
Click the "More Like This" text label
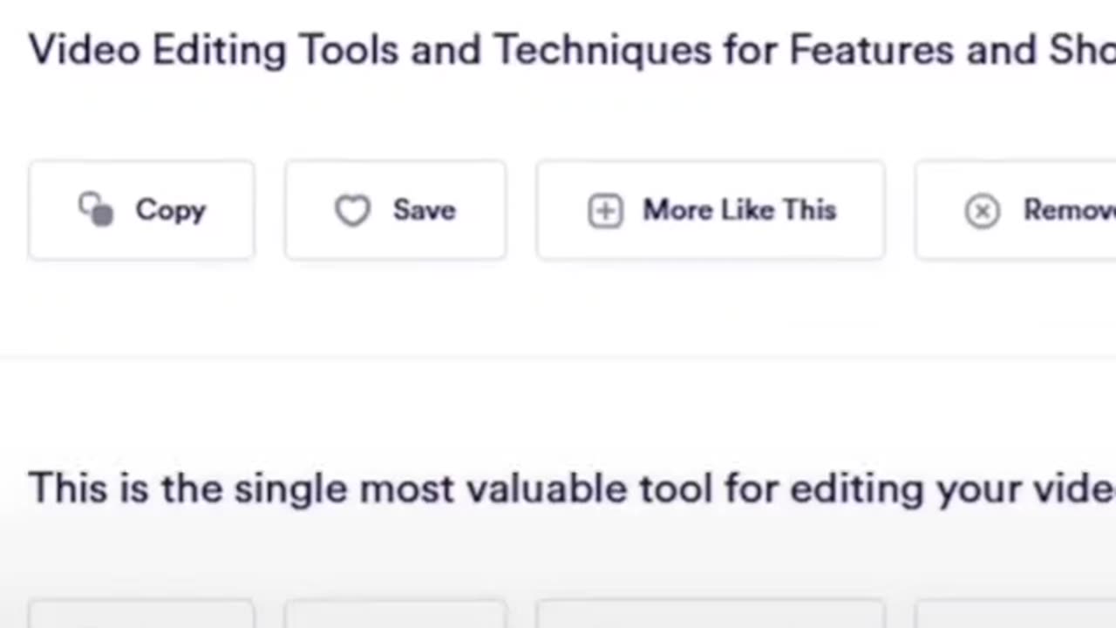(x=739, y=210)
